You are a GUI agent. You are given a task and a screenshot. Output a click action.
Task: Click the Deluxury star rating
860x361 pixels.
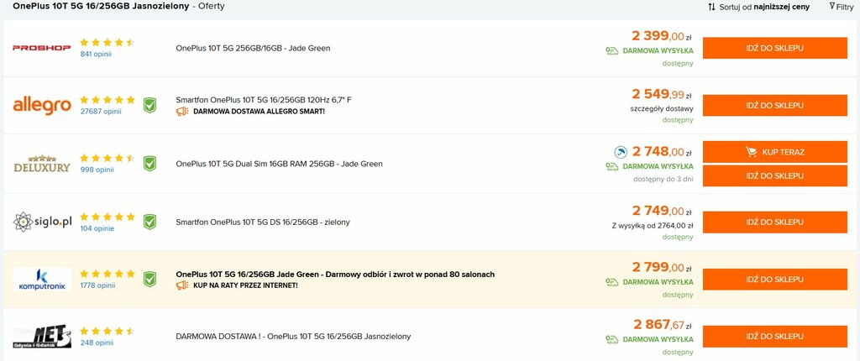[107, 158]
